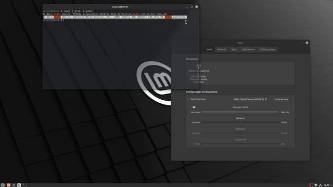Launch the orange Firefox icon in the taskbar
The image size is (333, 187).
click(x=8, y=185)
